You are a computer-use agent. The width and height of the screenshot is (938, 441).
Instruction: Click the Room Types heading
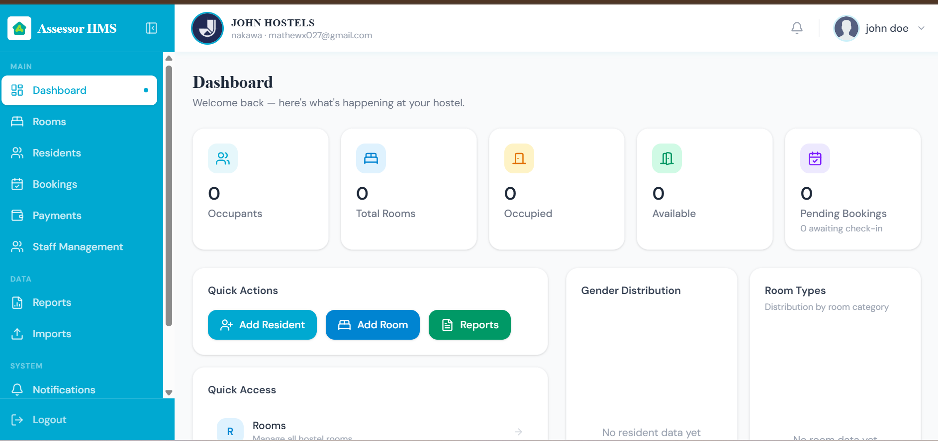coord(795,291)
